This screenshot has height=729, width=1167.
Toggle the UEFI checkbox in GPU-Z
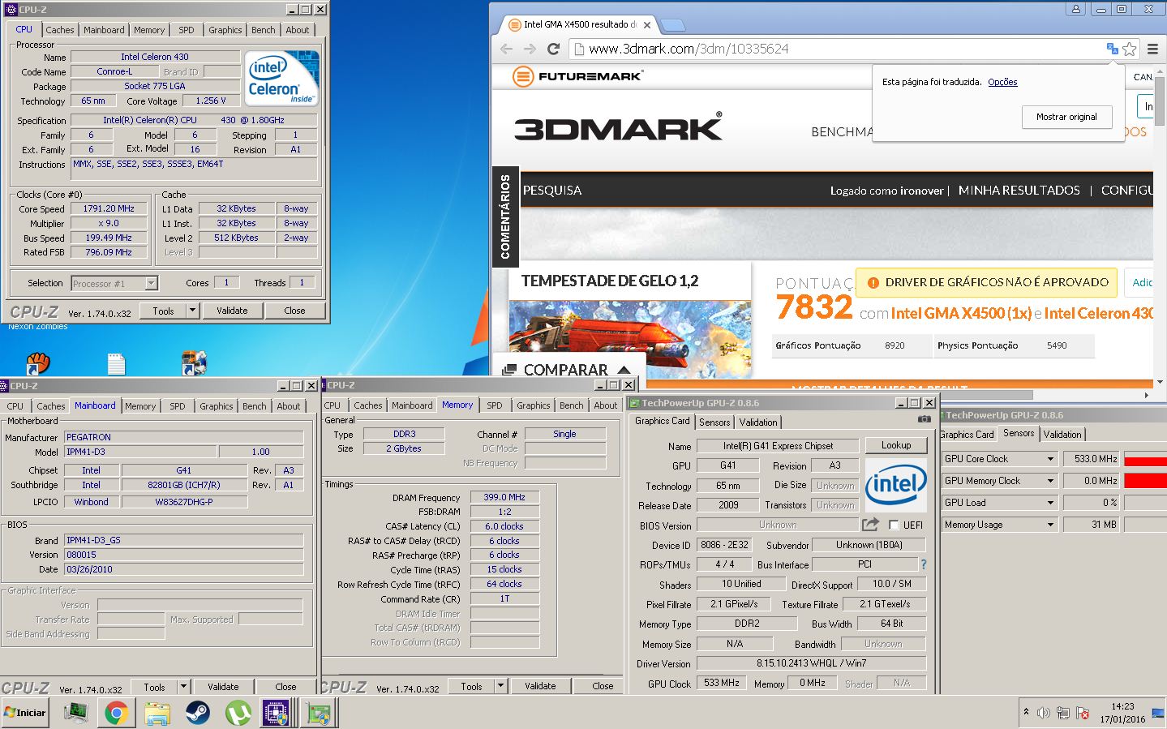(x=894, y=525)
